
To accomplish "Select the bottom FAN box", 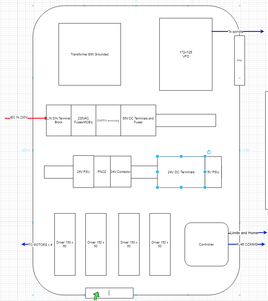I will [109, 293].
